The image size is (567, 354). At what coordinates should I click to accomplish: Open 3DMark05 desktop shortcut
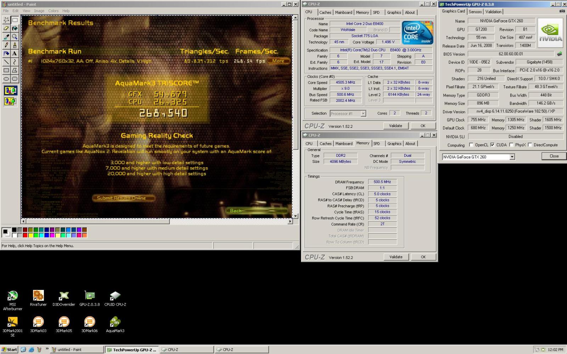[64, 325]
